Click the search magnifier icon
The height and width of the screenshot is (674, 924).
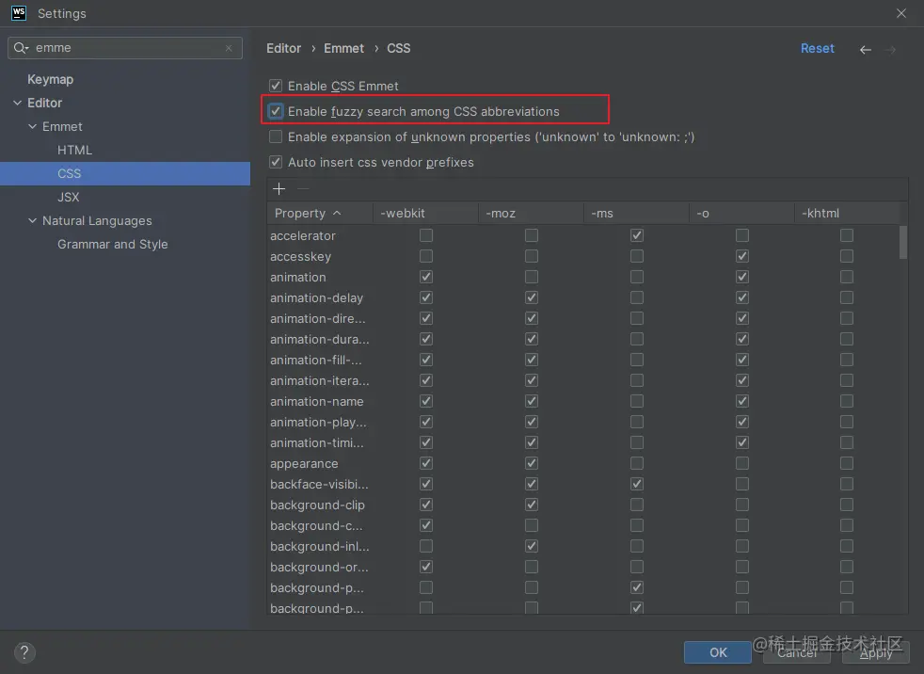(21, 48)
